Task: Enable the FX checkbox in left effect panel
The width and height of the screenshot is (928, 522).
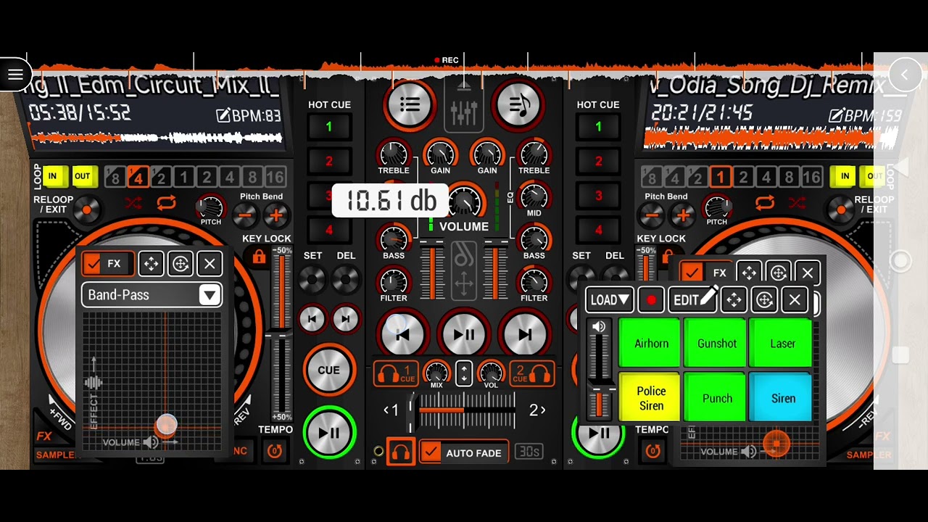Action: coord(92,263)
